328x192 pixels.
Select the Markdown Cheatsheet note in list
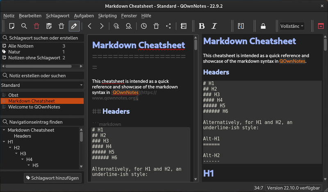pos(42,101)
